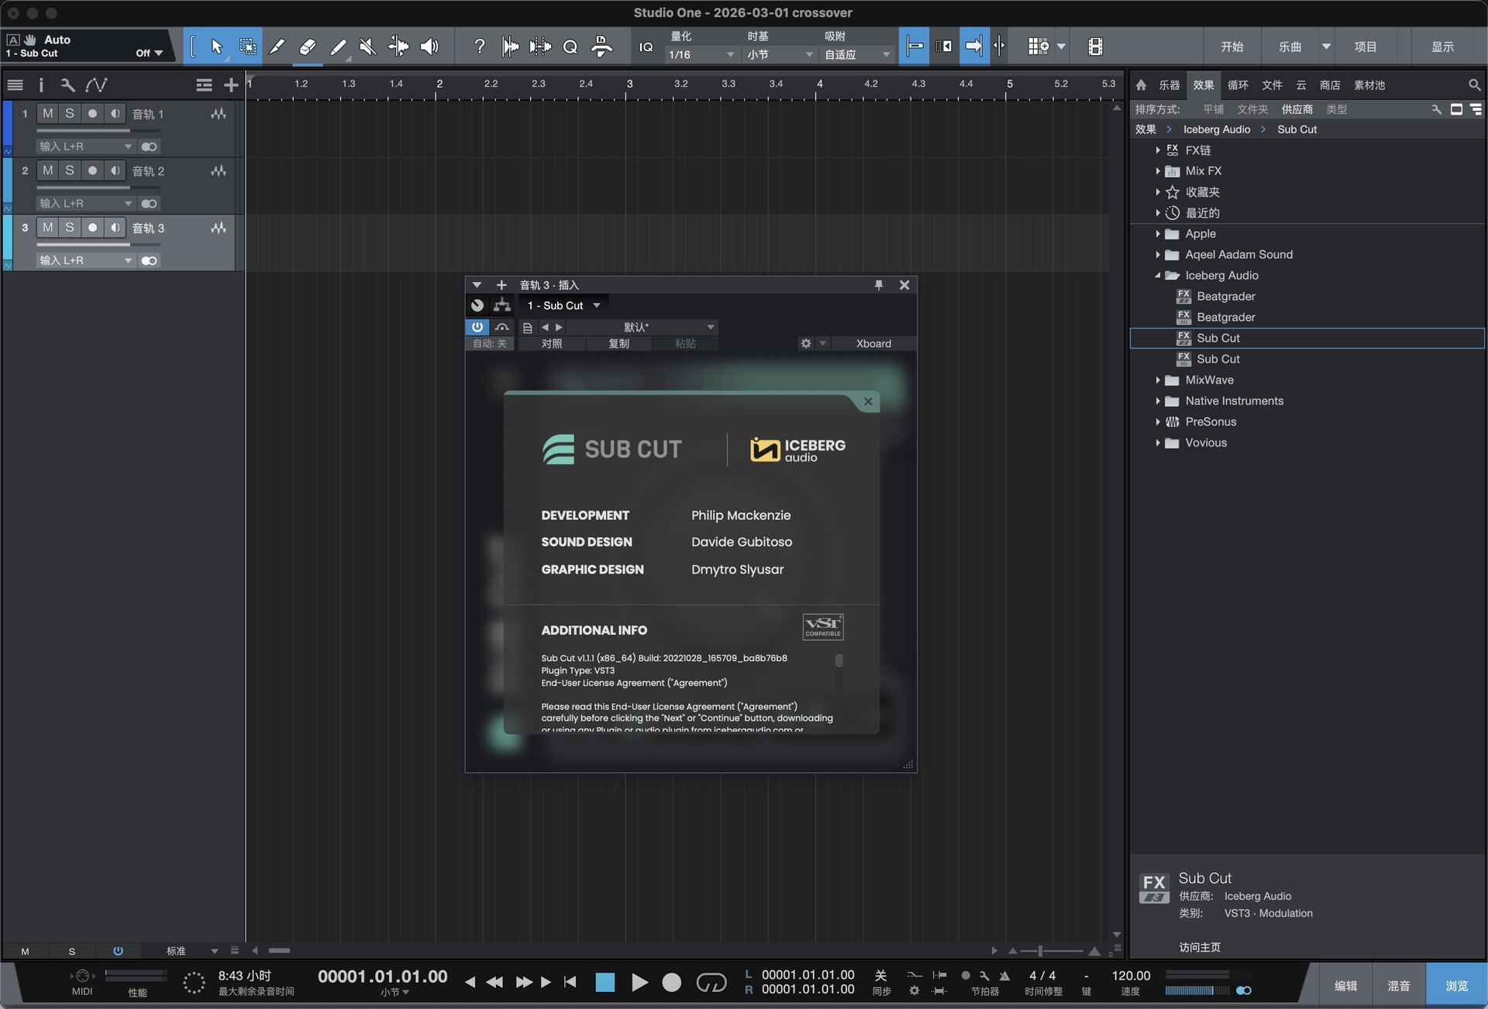Pin the Sub Cut plugin window

pos(879,285)
